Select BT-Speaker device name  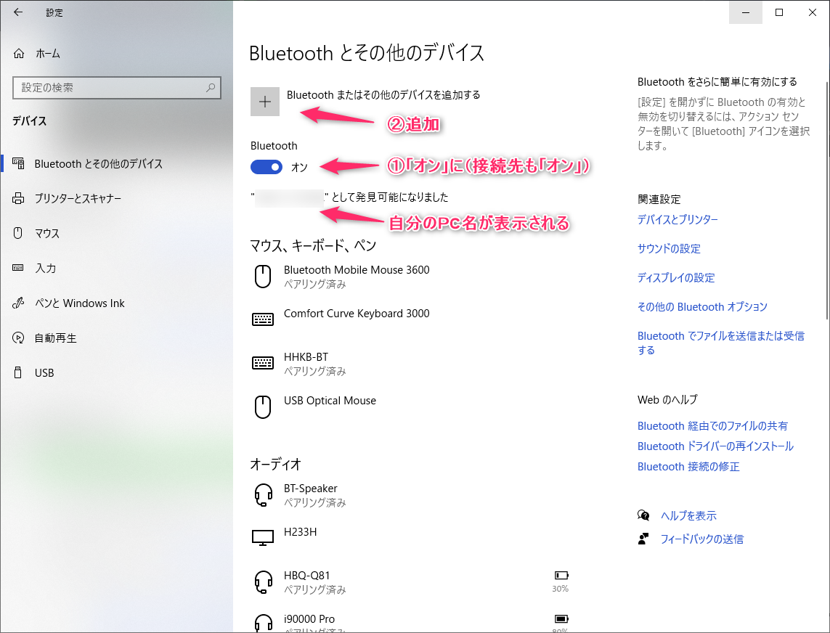311,488
